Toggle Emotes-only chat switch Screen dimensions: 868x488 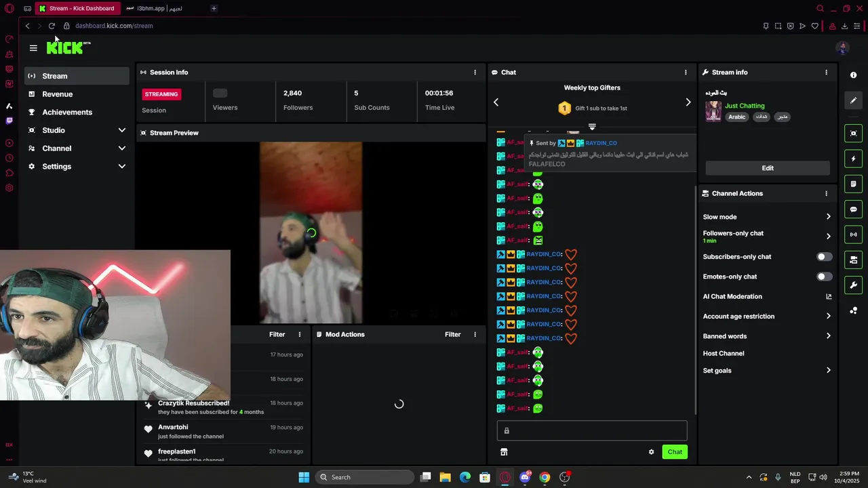point(824,277)
